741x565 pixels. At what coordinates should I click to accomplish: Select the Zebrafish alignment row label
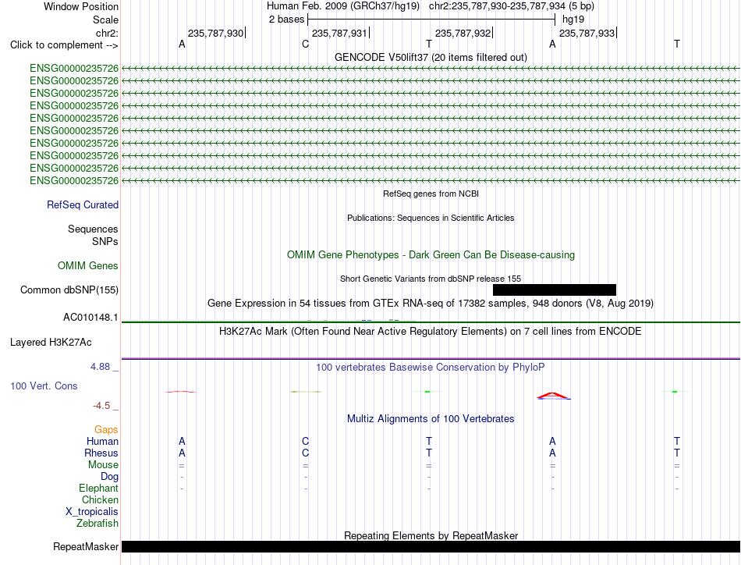point(97,524)
